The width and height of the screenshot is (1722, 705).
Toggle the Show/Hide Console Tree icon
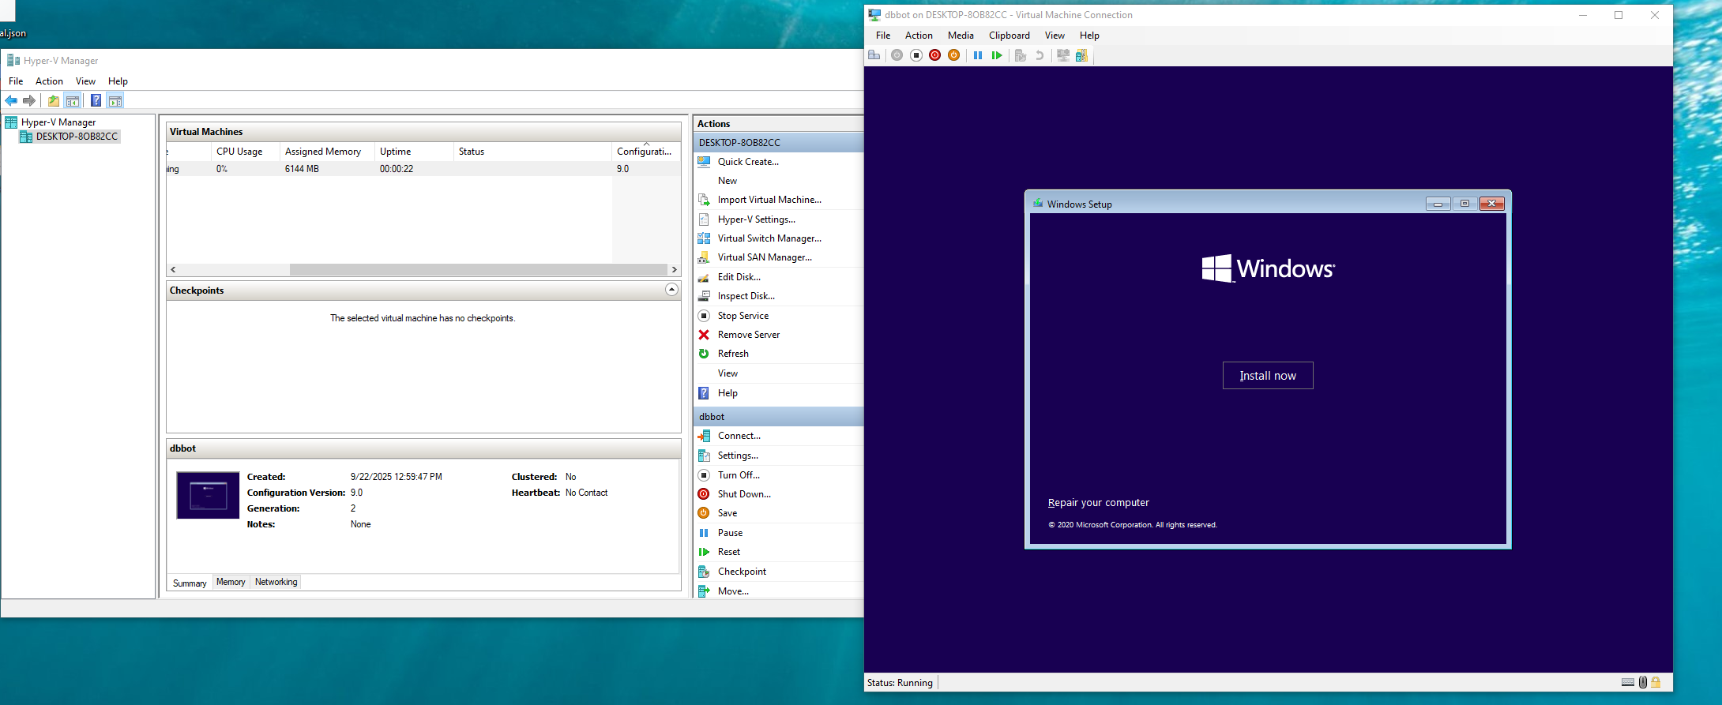click(73, 100)
